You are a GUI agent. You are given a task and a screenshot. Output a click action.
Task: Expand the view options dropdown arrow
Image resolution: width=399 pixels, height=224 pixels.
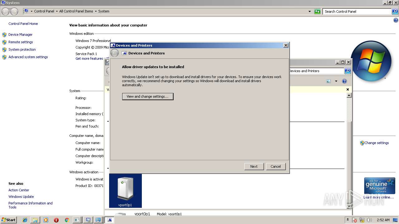coord(336,81)
